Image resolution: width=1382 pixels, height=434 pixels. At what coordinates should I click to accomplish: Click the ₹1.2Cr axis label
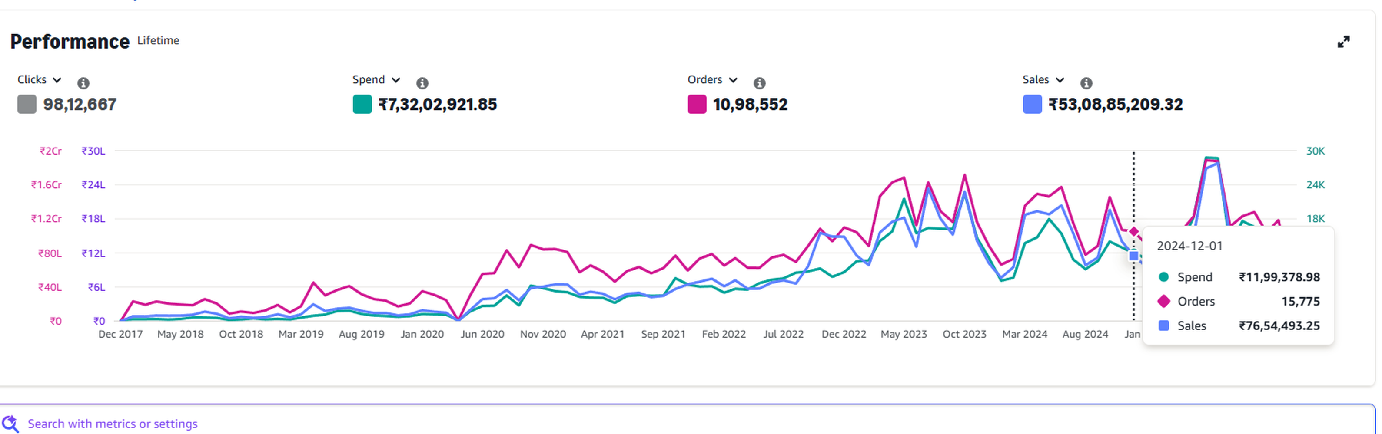(x=46, y=219)
